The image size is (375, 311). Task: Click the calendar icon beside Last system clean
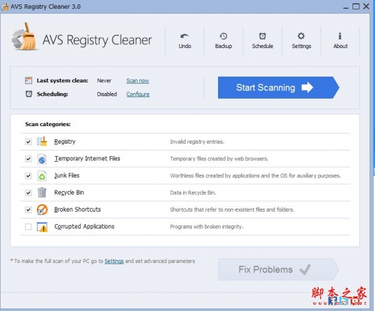29,81
